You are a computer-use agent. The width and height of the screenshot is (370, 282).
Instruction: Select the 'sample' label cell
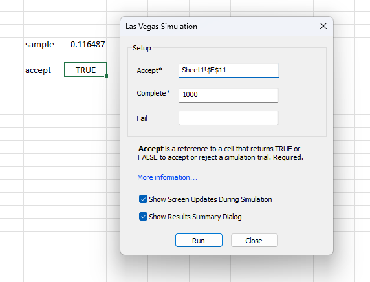point(44,43)
